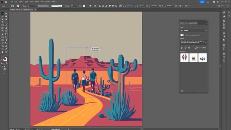The width and height of the screenshot is (231, 130).
Task: Activate the Free Transform tool
Action: 6,34
